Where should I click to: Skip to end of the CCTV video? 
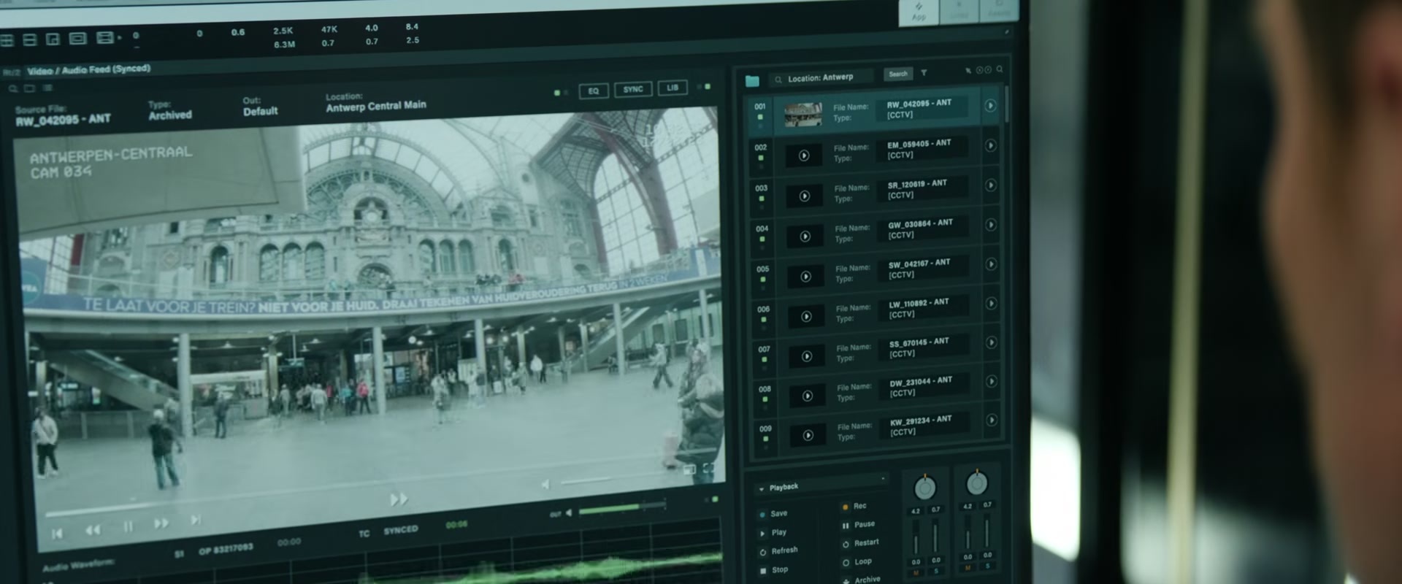[x=195, y=520]
